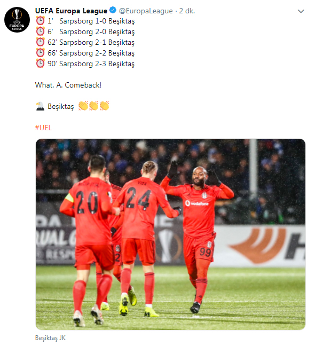Click the blue verified badge
Viewport: 323px width, 347px height.
[113, 10]
